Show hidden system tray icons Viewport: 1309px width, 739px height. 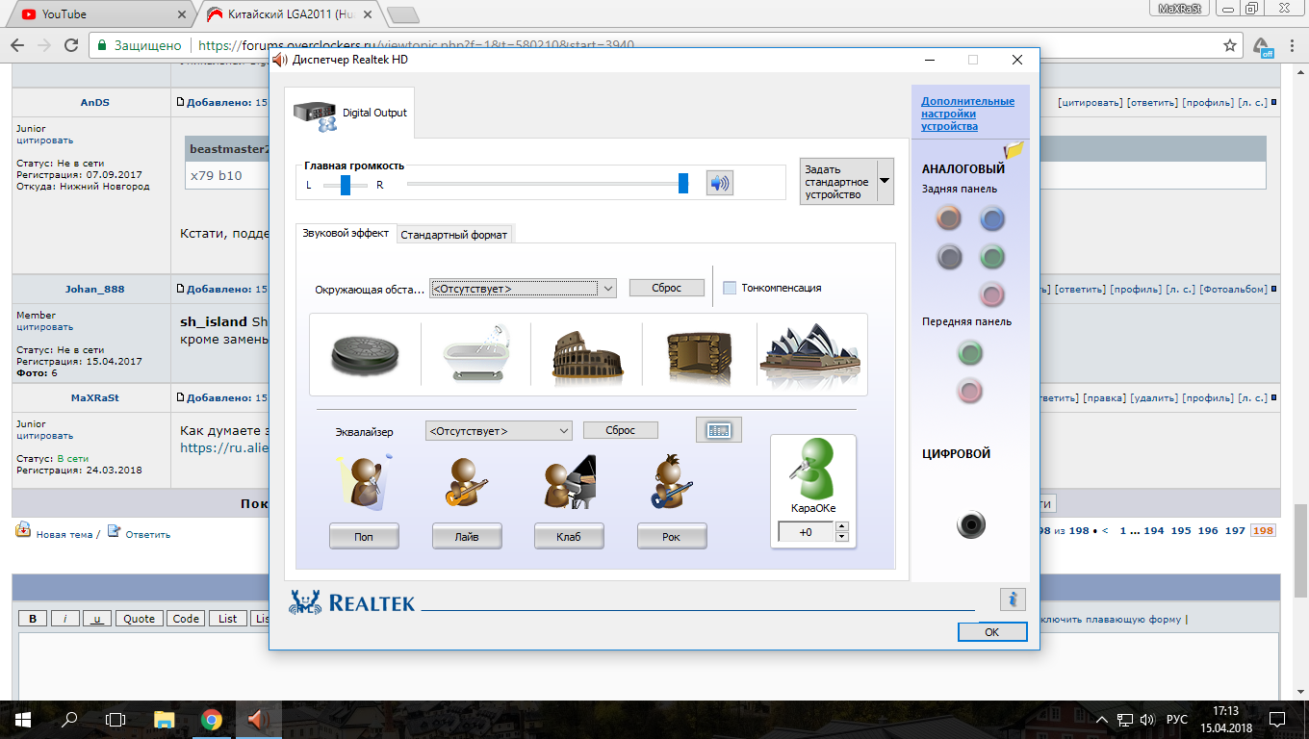coord(1102,719)
